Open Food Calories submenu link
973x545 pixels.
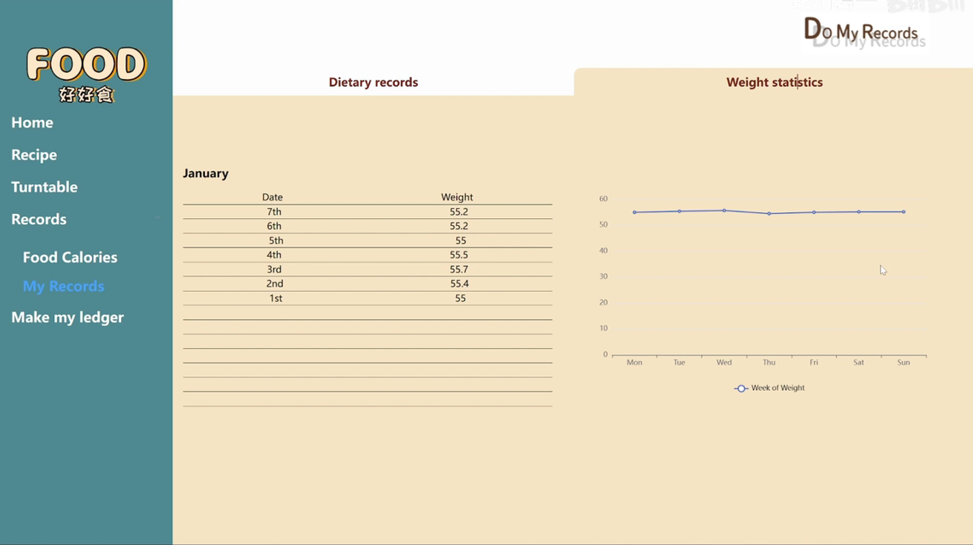tap(70, 257)
